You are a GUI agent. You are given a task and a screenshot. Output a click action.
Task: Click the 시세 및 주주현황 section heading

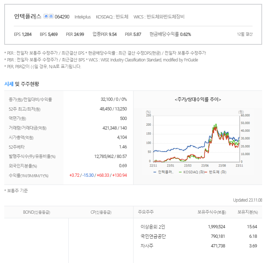[22, 84]
